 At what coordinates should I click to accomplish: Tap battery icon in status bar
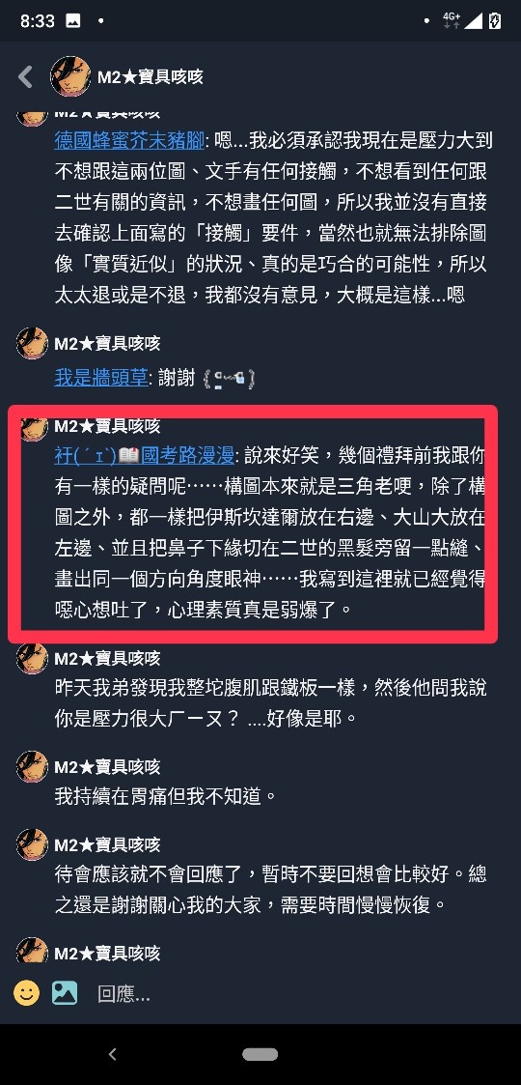[495, 20]
